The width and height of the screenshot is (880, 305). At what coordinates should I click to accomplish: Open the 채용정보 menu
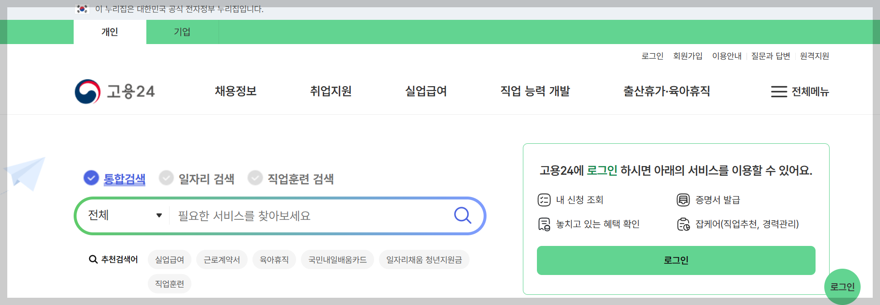[236, 91]
